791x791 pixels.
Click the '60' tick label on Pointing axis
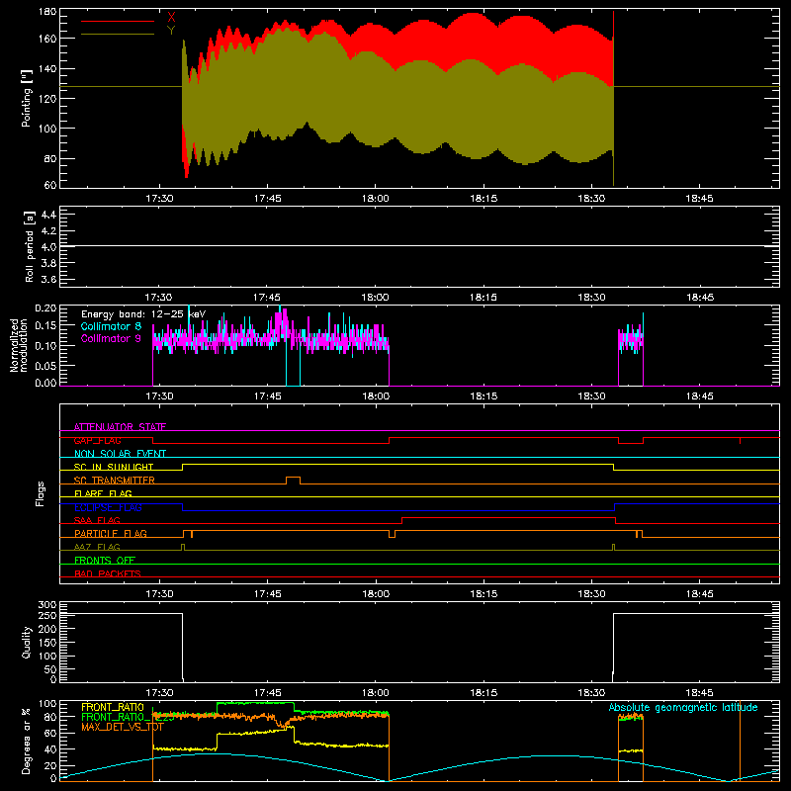point(50,185)
